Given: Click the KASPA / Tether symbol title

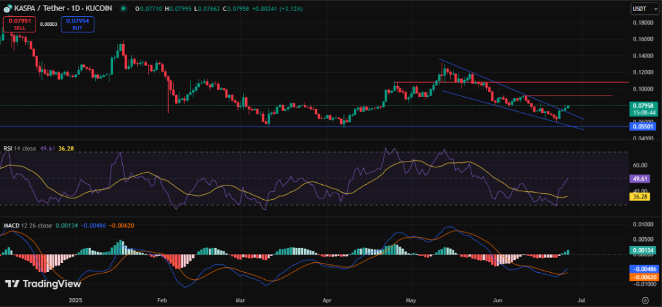Looking at the screenshot, I should 61,8.
